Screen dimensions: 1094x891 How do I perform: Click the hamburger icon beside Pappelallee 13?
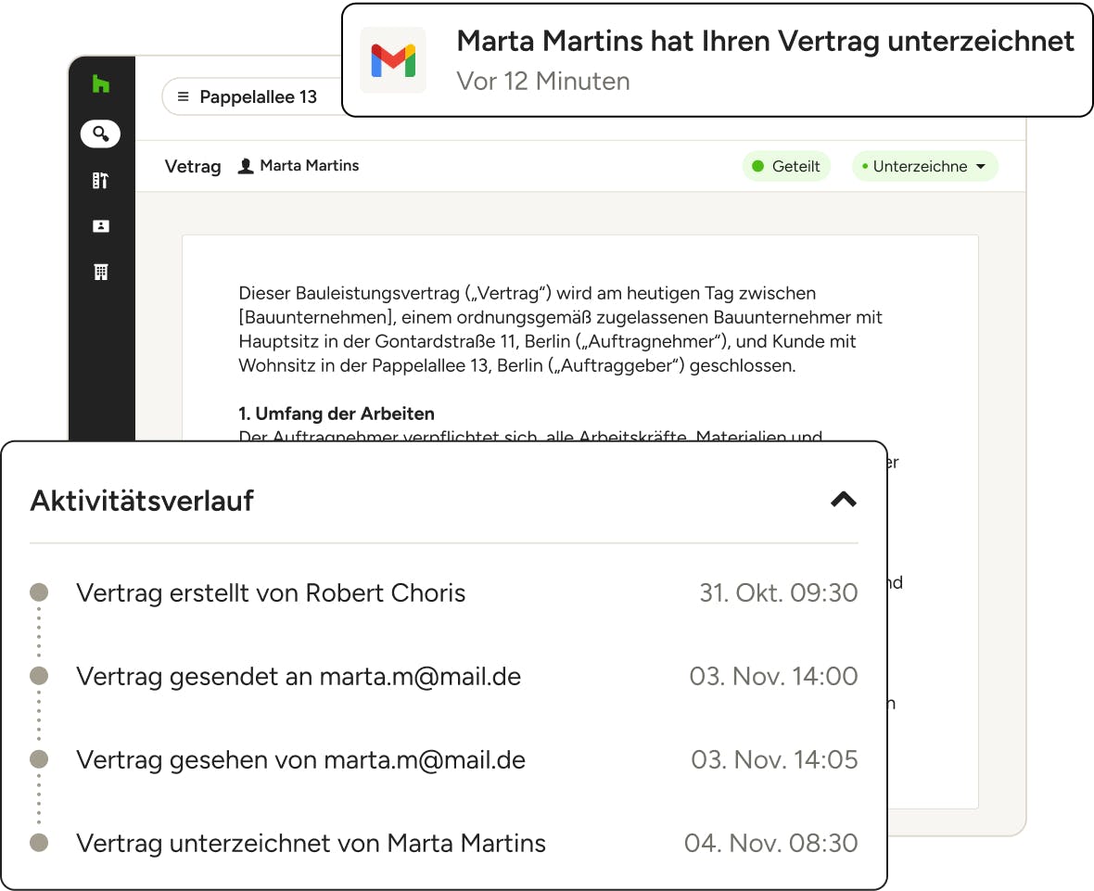pos(184,97)
